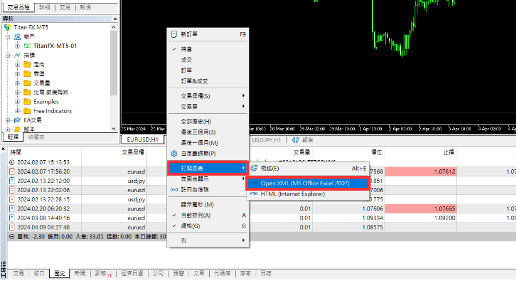Toggle the 網格 grid checkmark
Viewport: 516px width, 286px height.
point(174,226)
